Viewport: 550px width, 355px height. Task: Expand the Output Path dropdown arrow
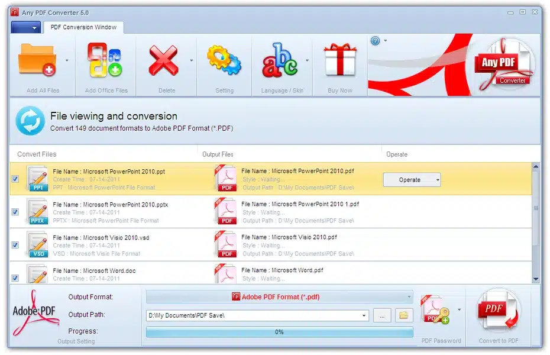pyautogui.click(x=364, y=315)
